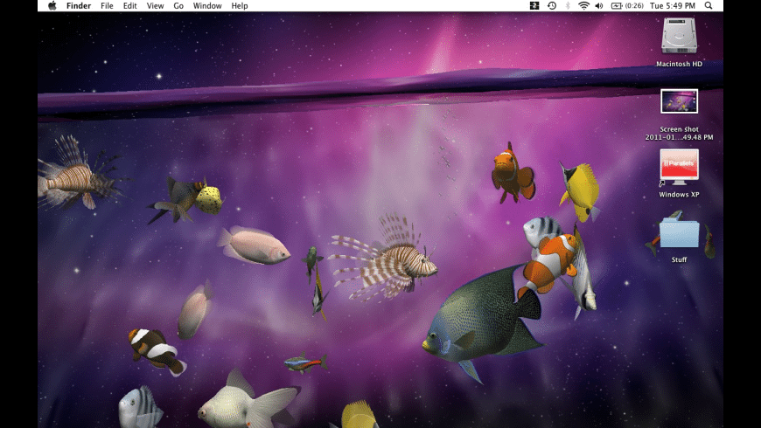Viewport: 761px width, 428px height.
Task: Click the volume speaker icon
Action: pos(599,6)
